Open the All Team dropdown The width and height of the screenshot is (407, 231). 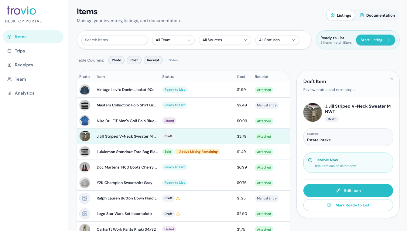click(173, 40)
